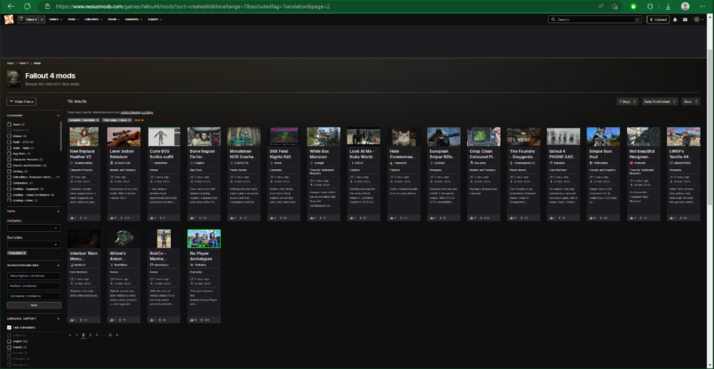Click Apply search parameters button
This screenshot has height=369, width=714.
tap(34, 305)
